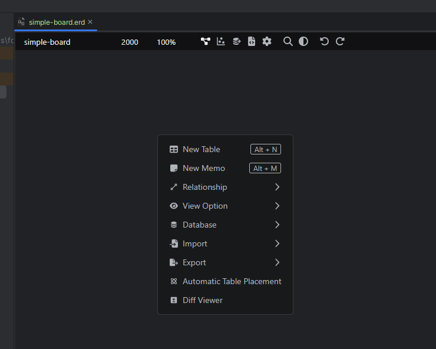Click the View Option eye icon
436x349 pixels.
pyautogui.click(x=174, y=206)
